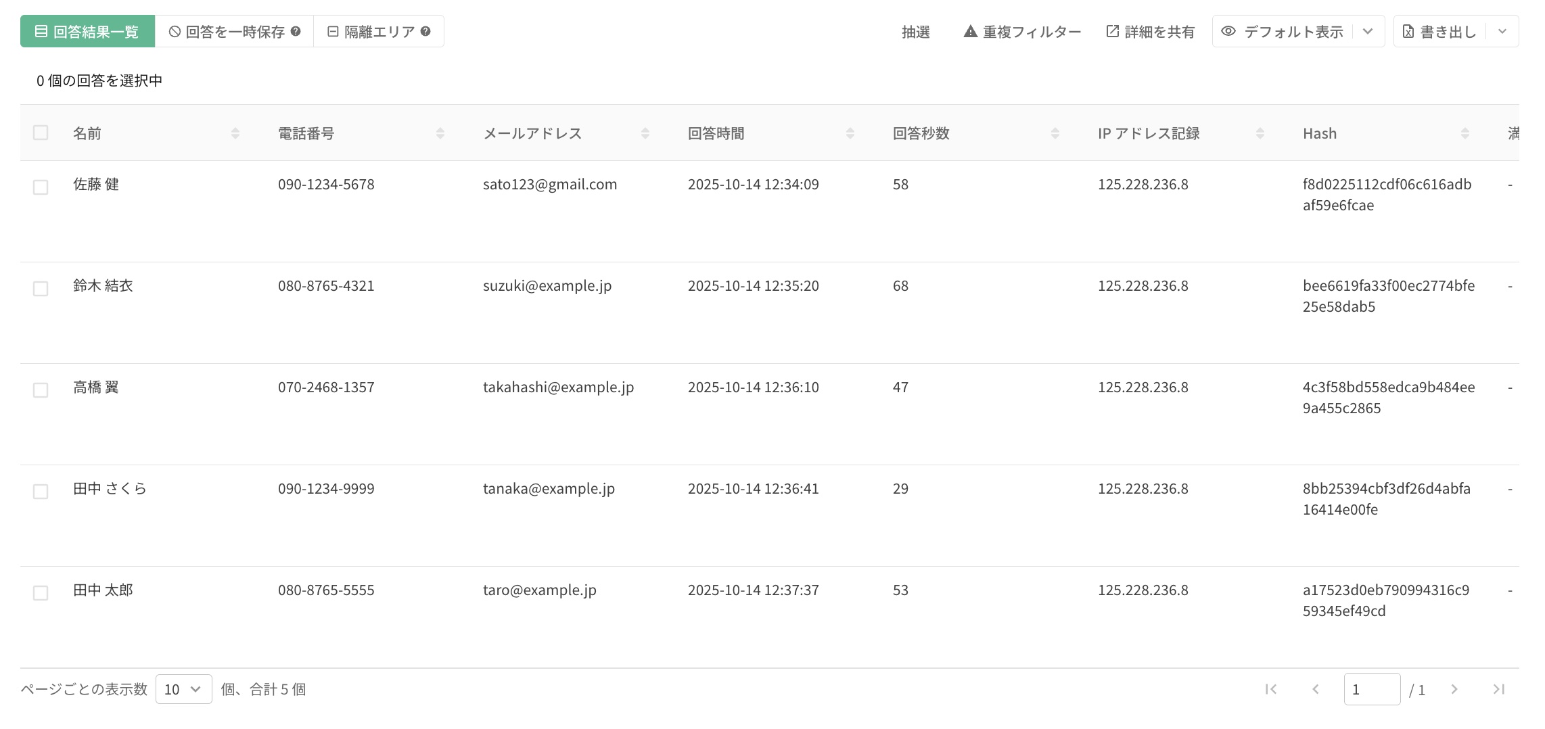This screenshot has width=1545, height=729.
Task: Sort by 回答時間 column sort arrows
Action: click(850, 133)
